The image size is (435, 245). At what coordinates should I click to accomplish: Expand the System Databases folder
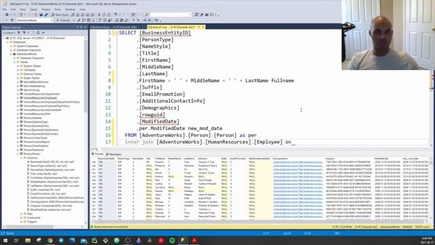click(x=11, y=46)
